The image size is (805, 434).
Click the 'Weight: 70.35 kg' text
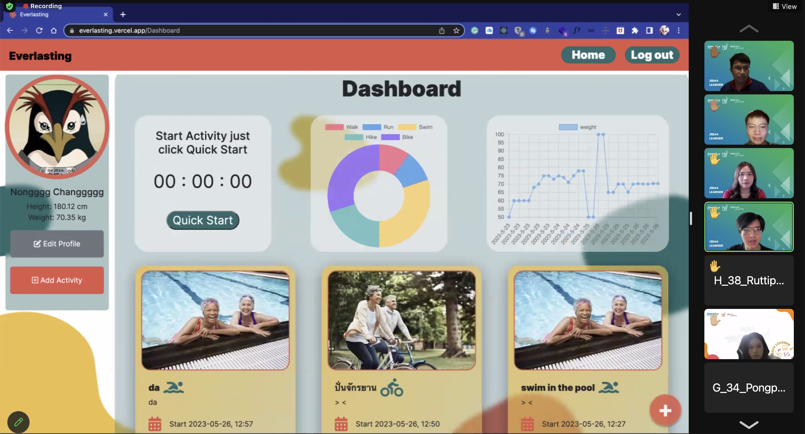tap(57, 217)
